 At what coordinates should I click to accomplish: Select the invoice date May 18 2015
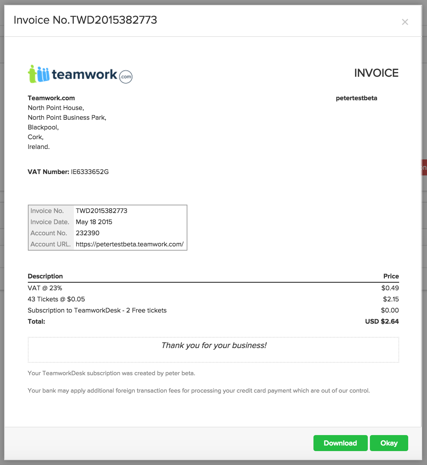click(x=94, y=222)
